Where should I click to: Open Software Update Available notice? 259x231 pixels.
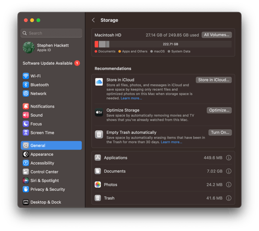[48, 63]
